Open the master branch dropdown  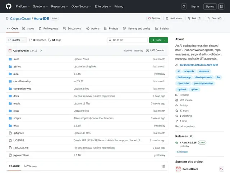(x=16, y=40)
